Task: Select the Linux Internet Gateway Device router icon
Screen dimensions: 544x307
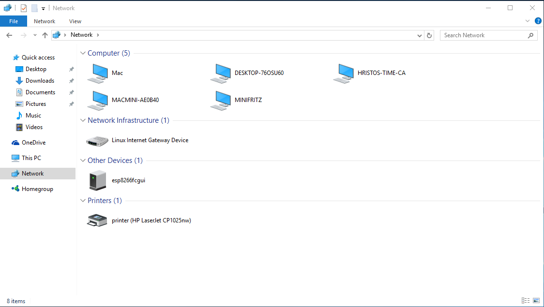Action: click(97, 141)
